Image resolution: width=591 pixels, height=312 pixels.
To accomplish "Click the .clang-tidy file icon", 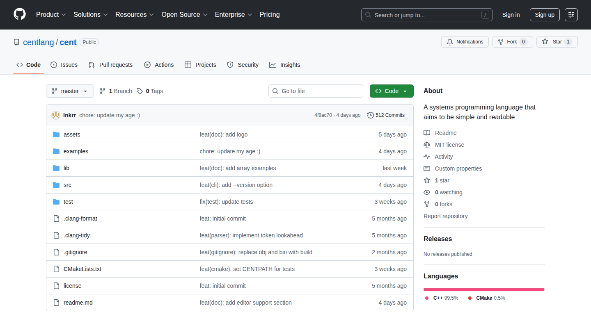I will point(56,235).
